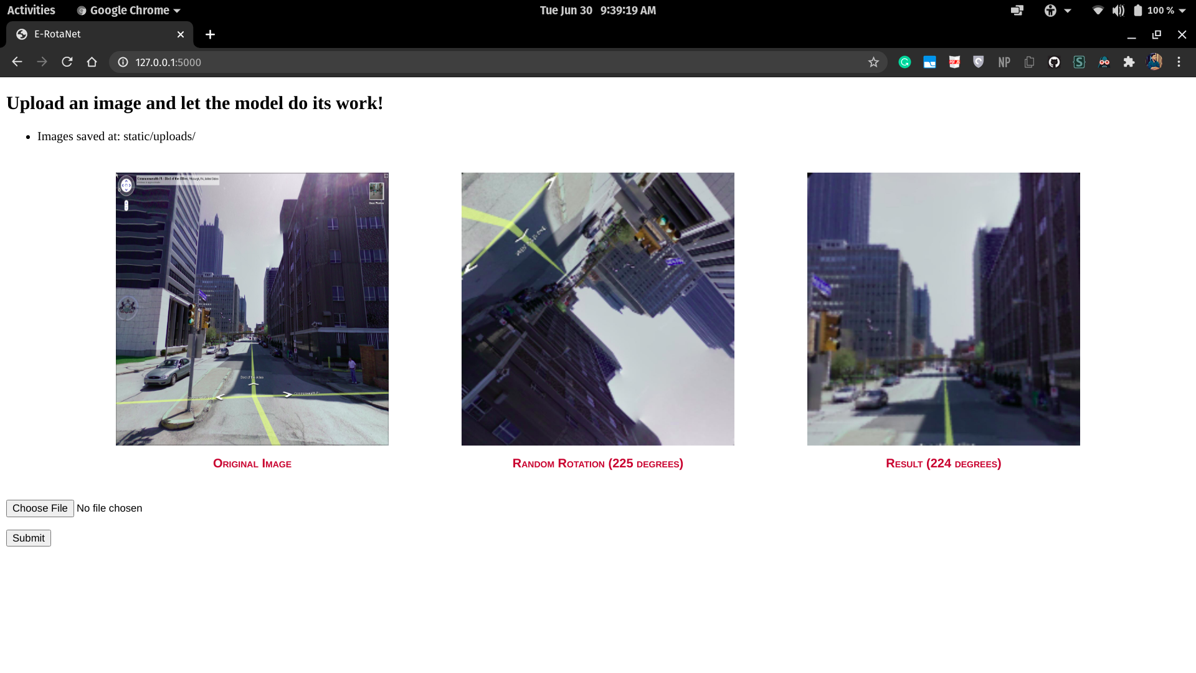Open the Google Chrome app menu in the top bar
Screen dimensions: 1196x673
(x=129, y=11)
